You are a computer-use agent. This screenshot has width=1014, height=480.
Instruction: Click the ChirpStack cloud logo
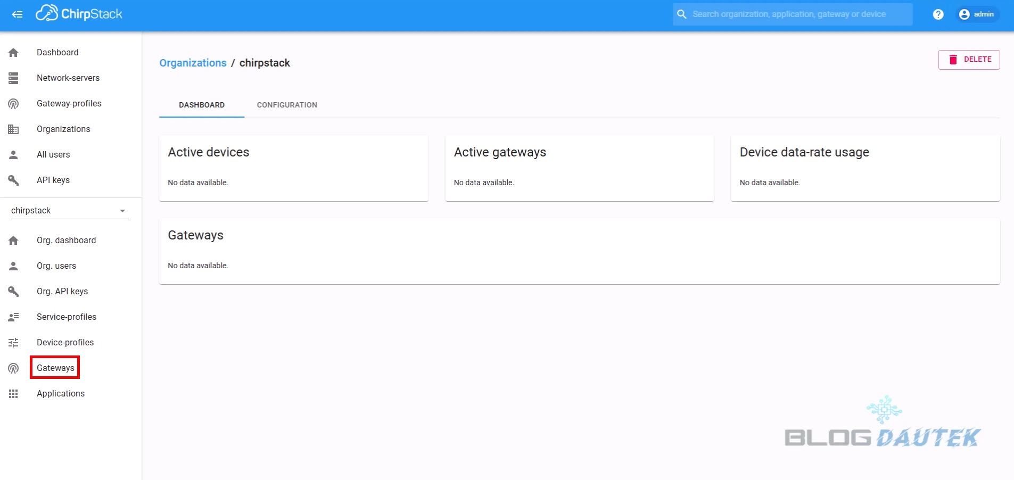pyautogui.click(x=47, y=13)
